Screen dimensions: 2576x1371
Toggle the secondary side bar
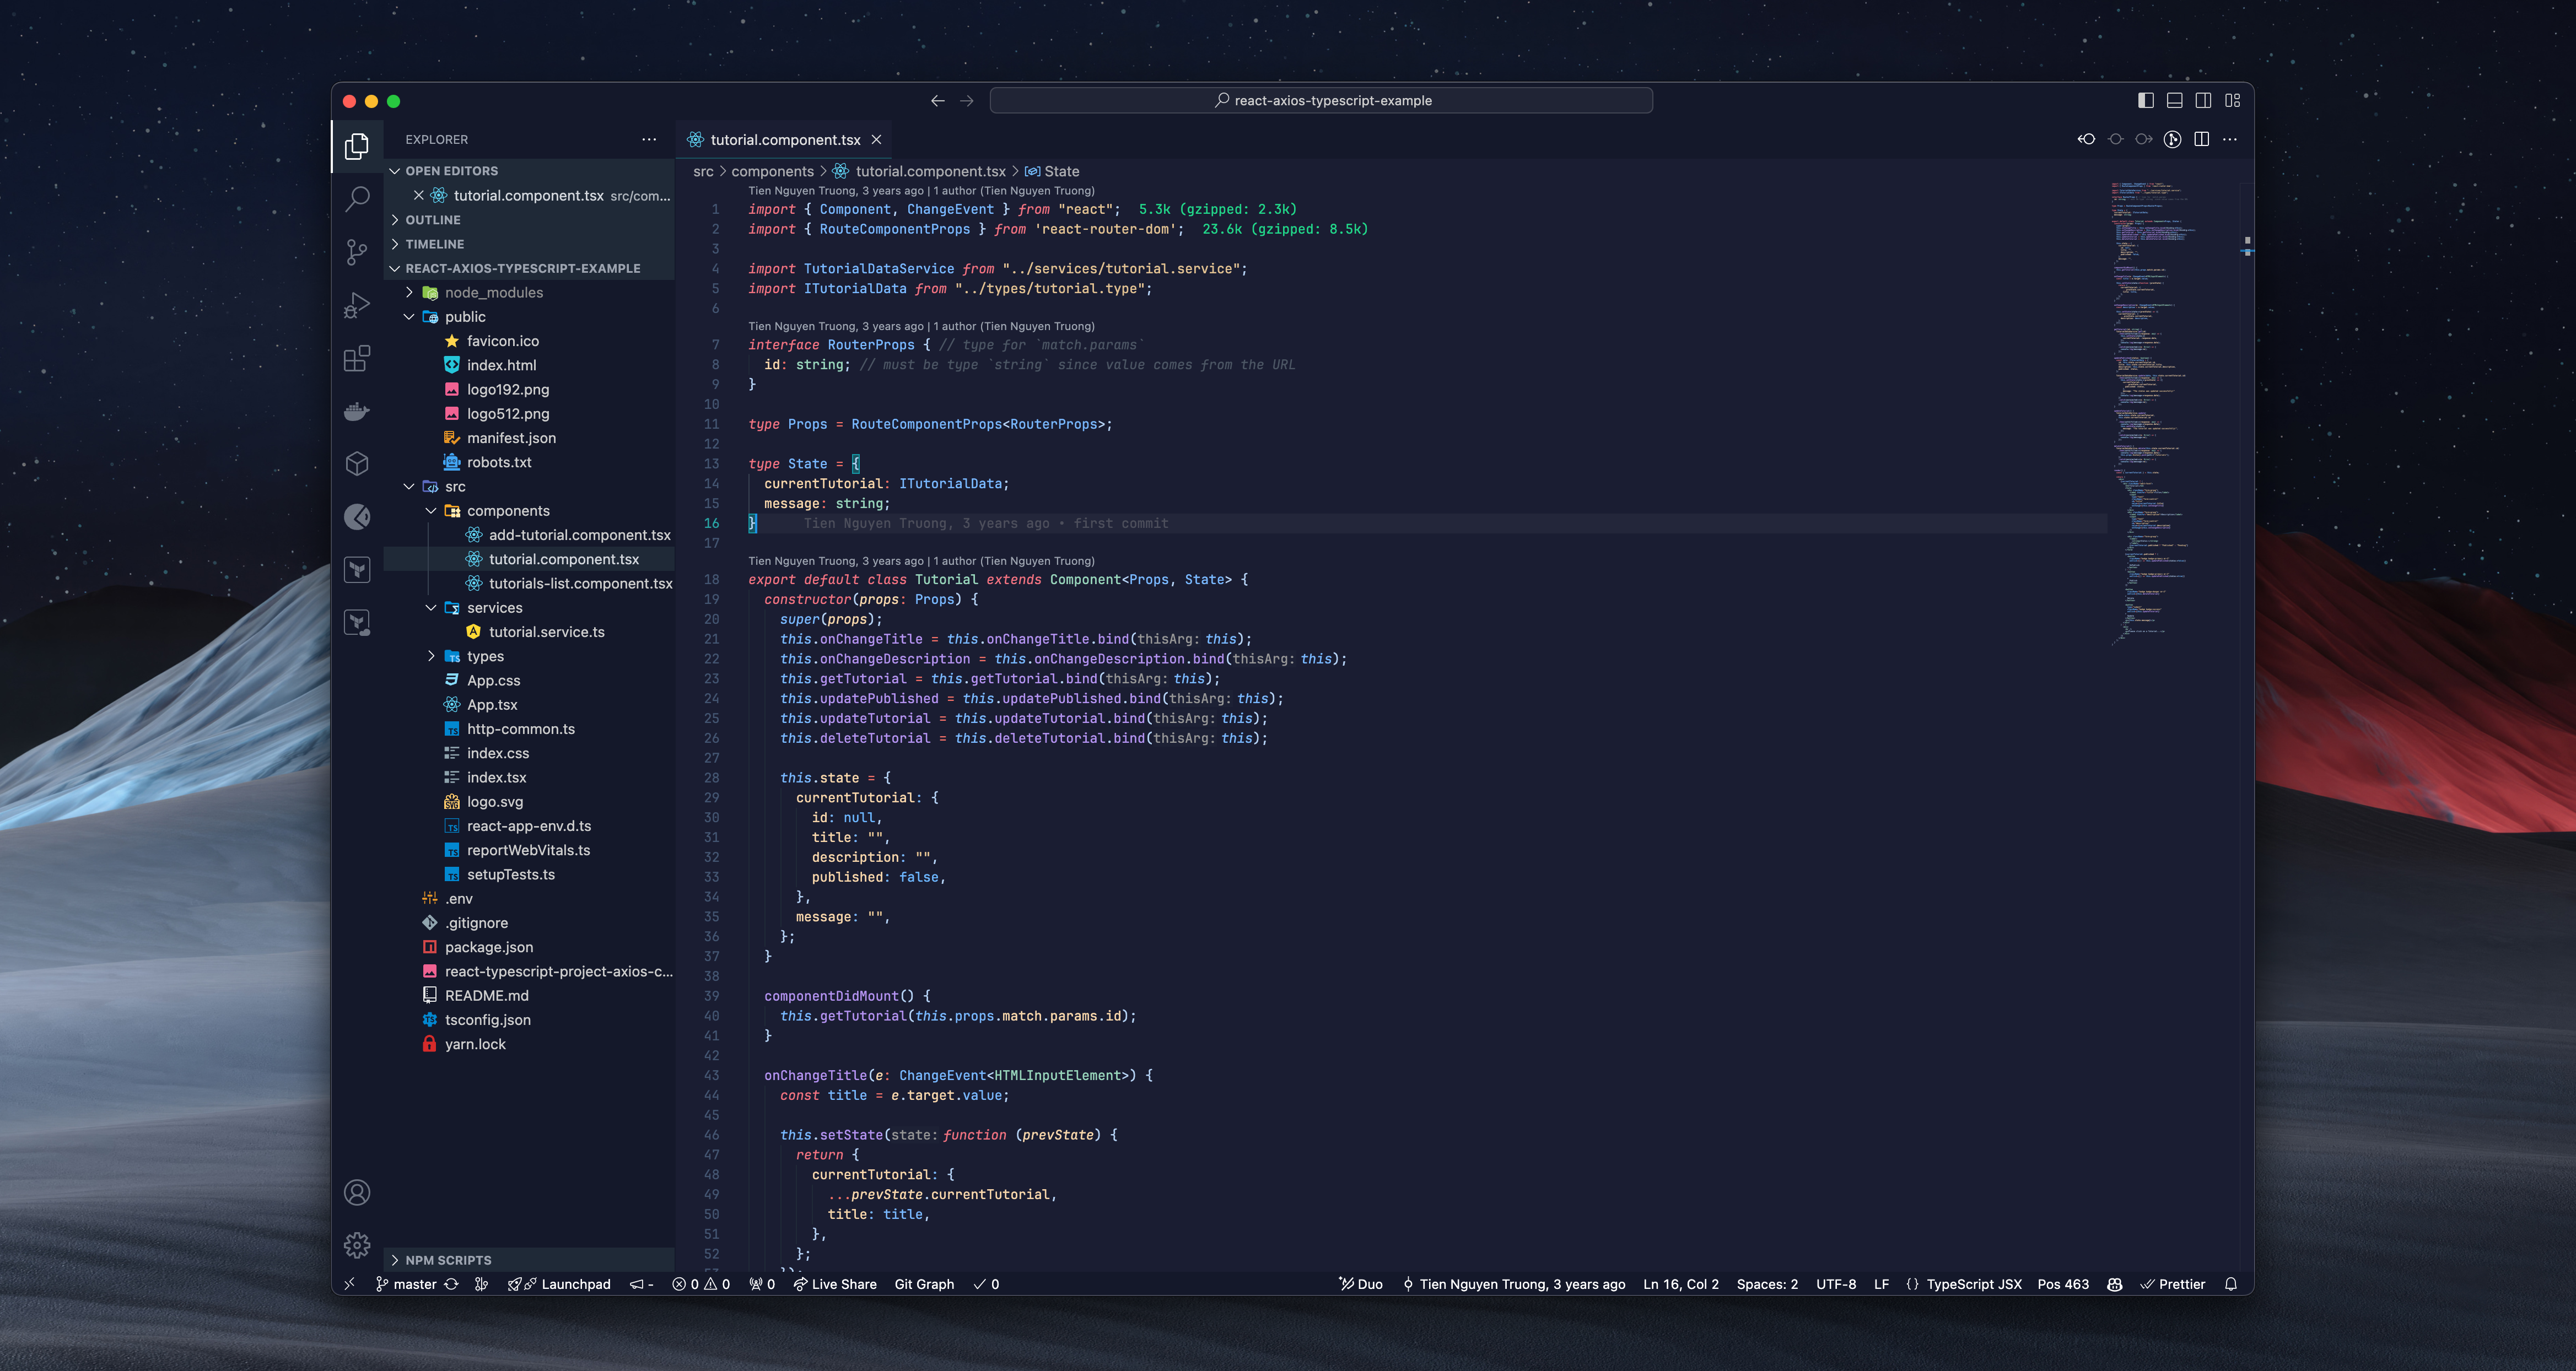[x=2203, y=100]
